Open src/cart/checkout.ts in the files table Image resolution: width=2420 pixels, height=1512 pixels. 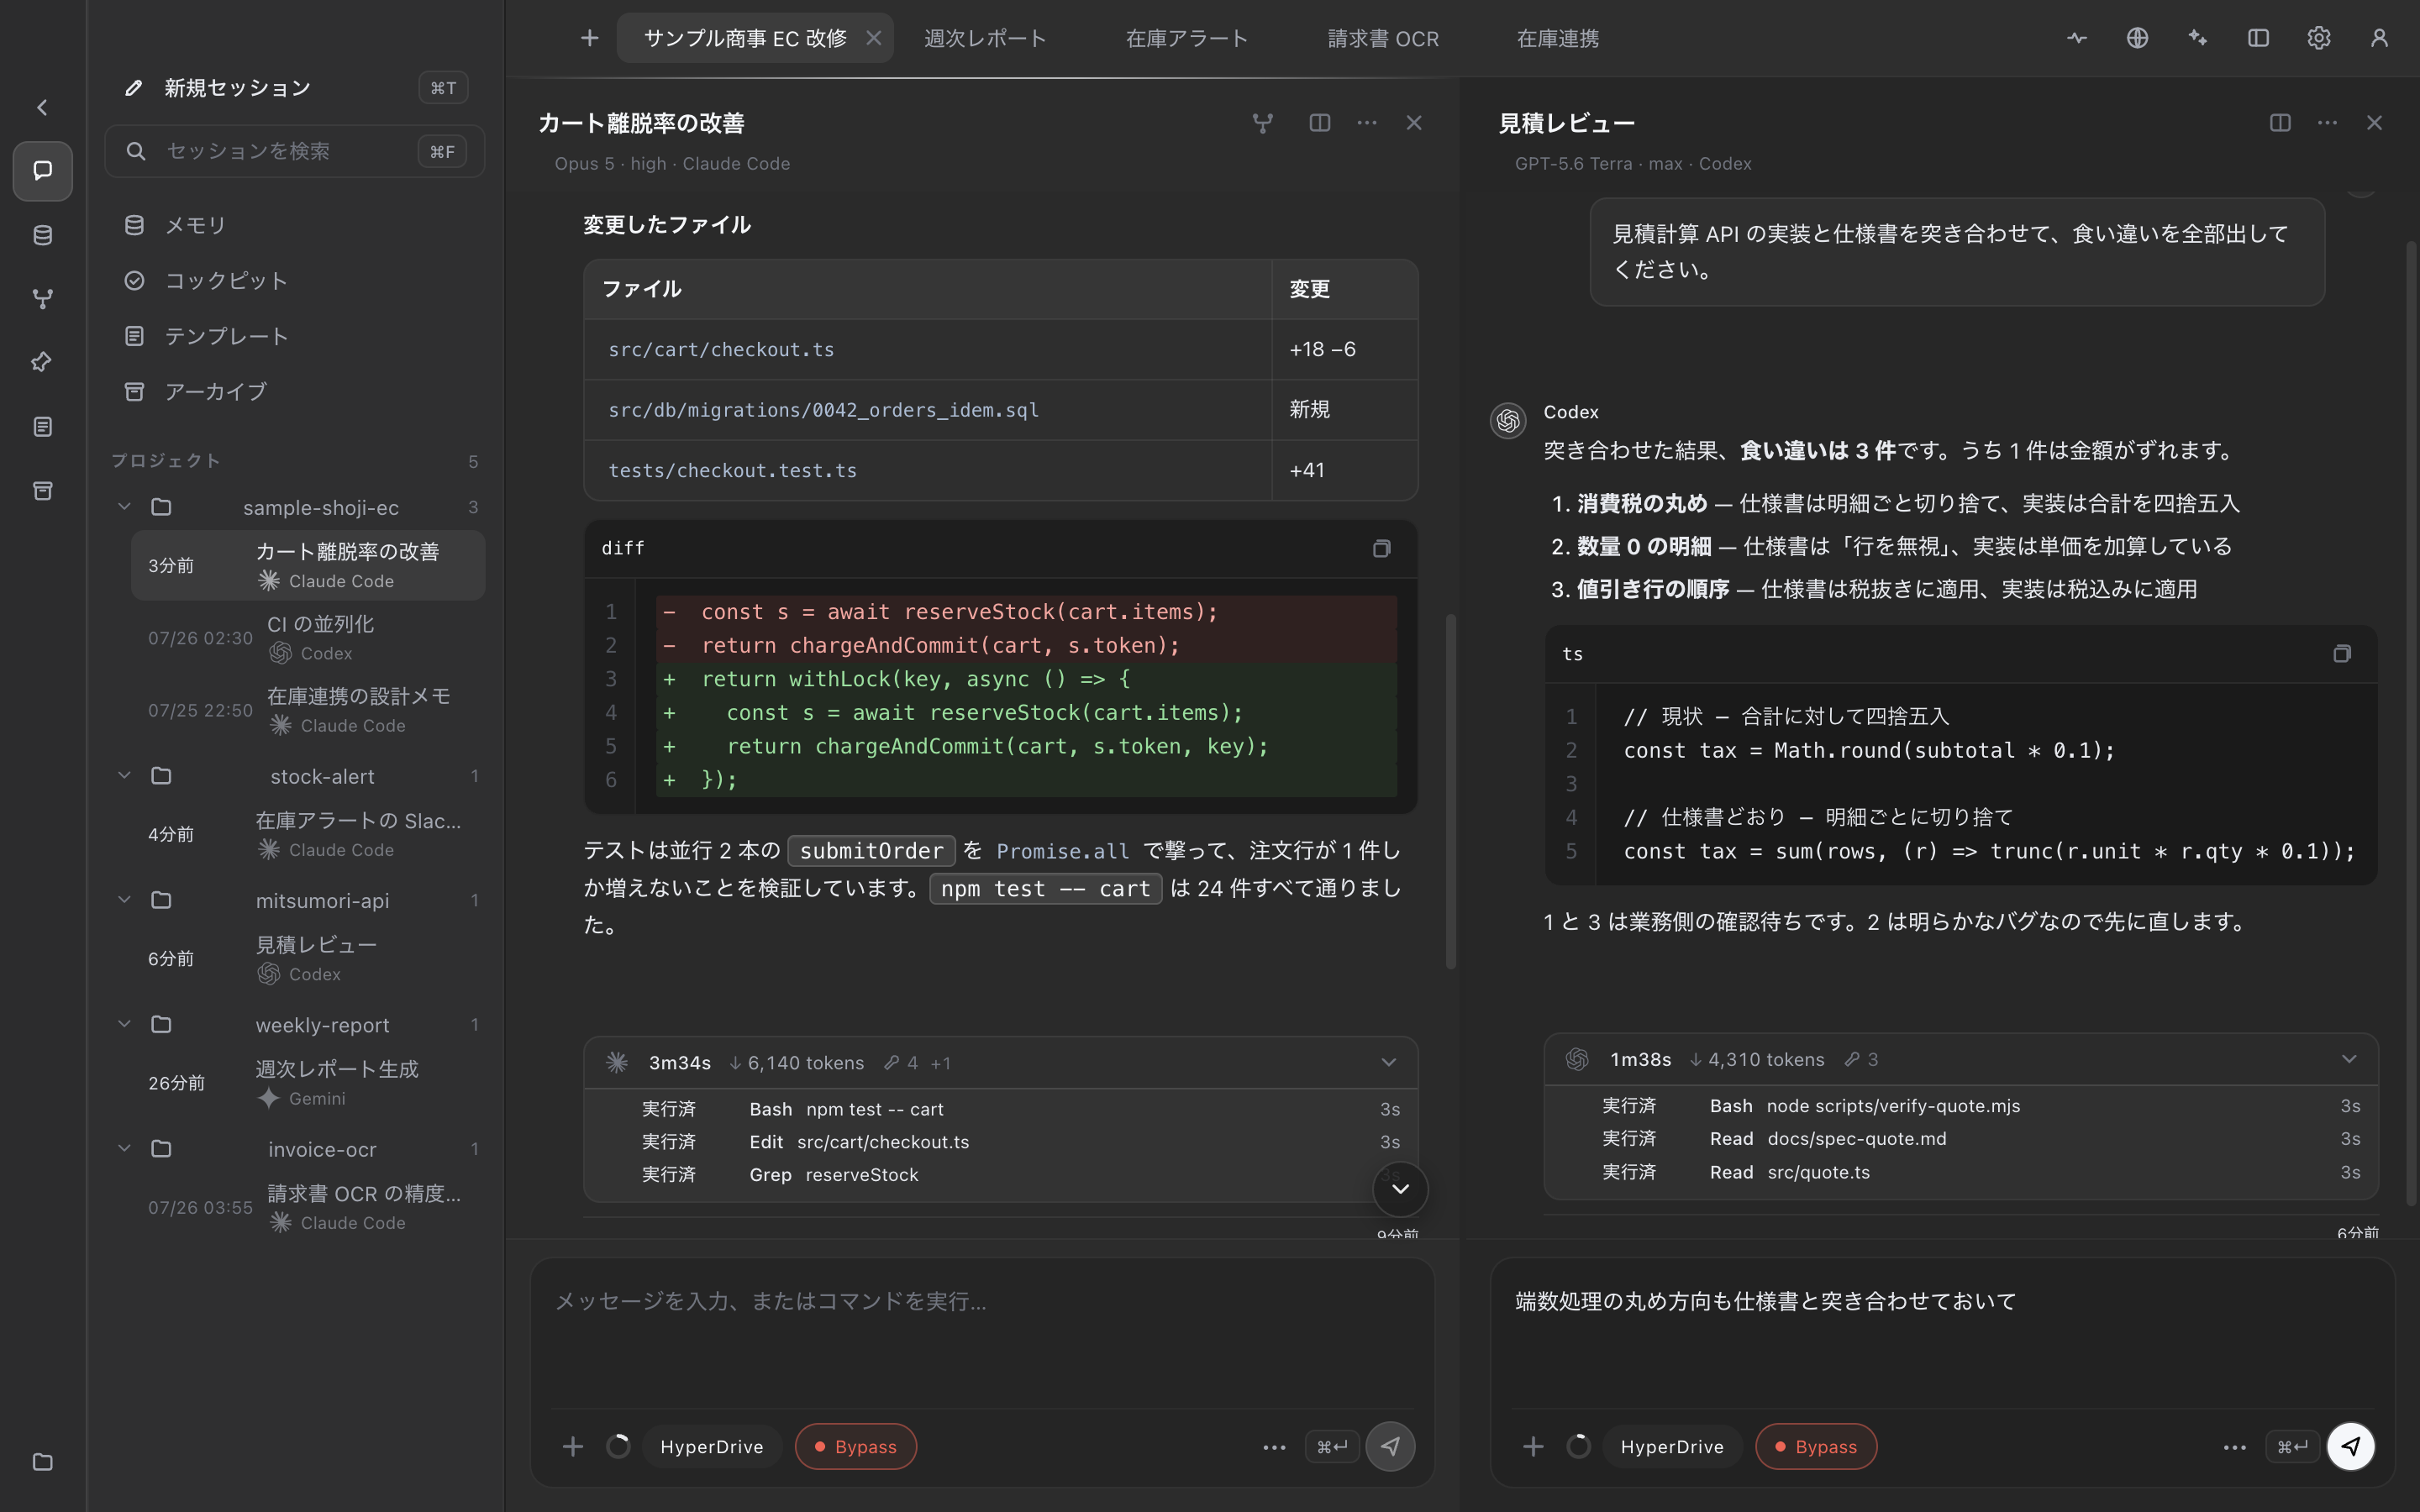pyautogui.click(x=721, y=350)
